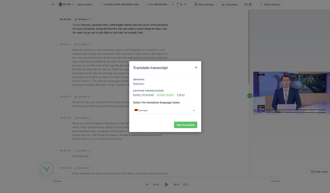Change playback speed with 1x control
This screenshot has height=193, width=330.
tap(186, 185)
